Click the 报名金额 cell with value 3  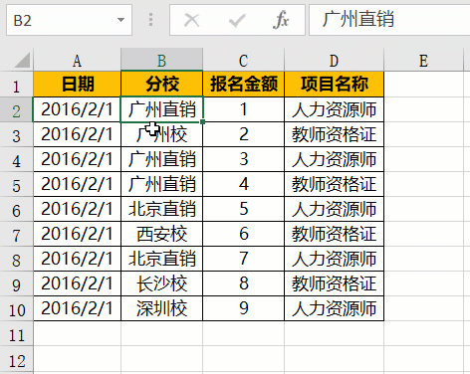tap(243, 159)
